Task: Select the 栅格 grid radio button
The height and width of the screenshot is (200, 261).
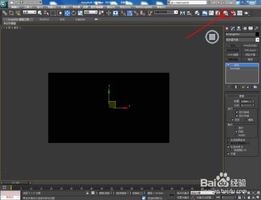Action: tap(246, 120)
